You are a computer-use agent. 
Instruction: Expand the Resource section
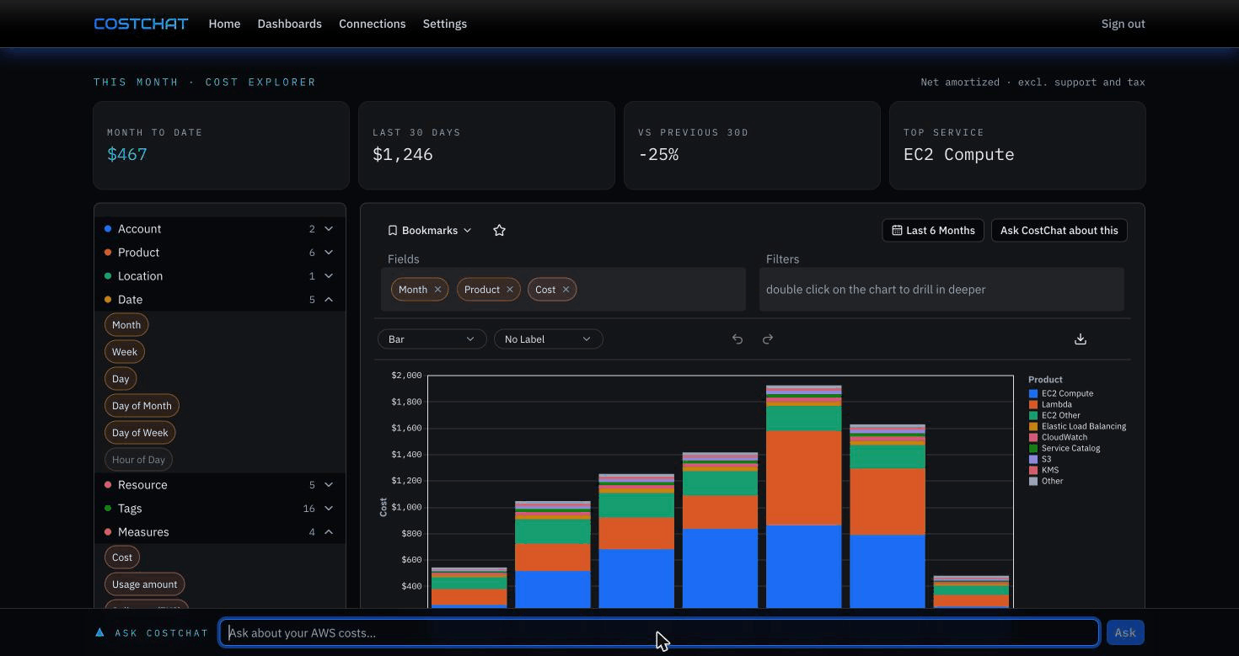(x=219, y=484)
